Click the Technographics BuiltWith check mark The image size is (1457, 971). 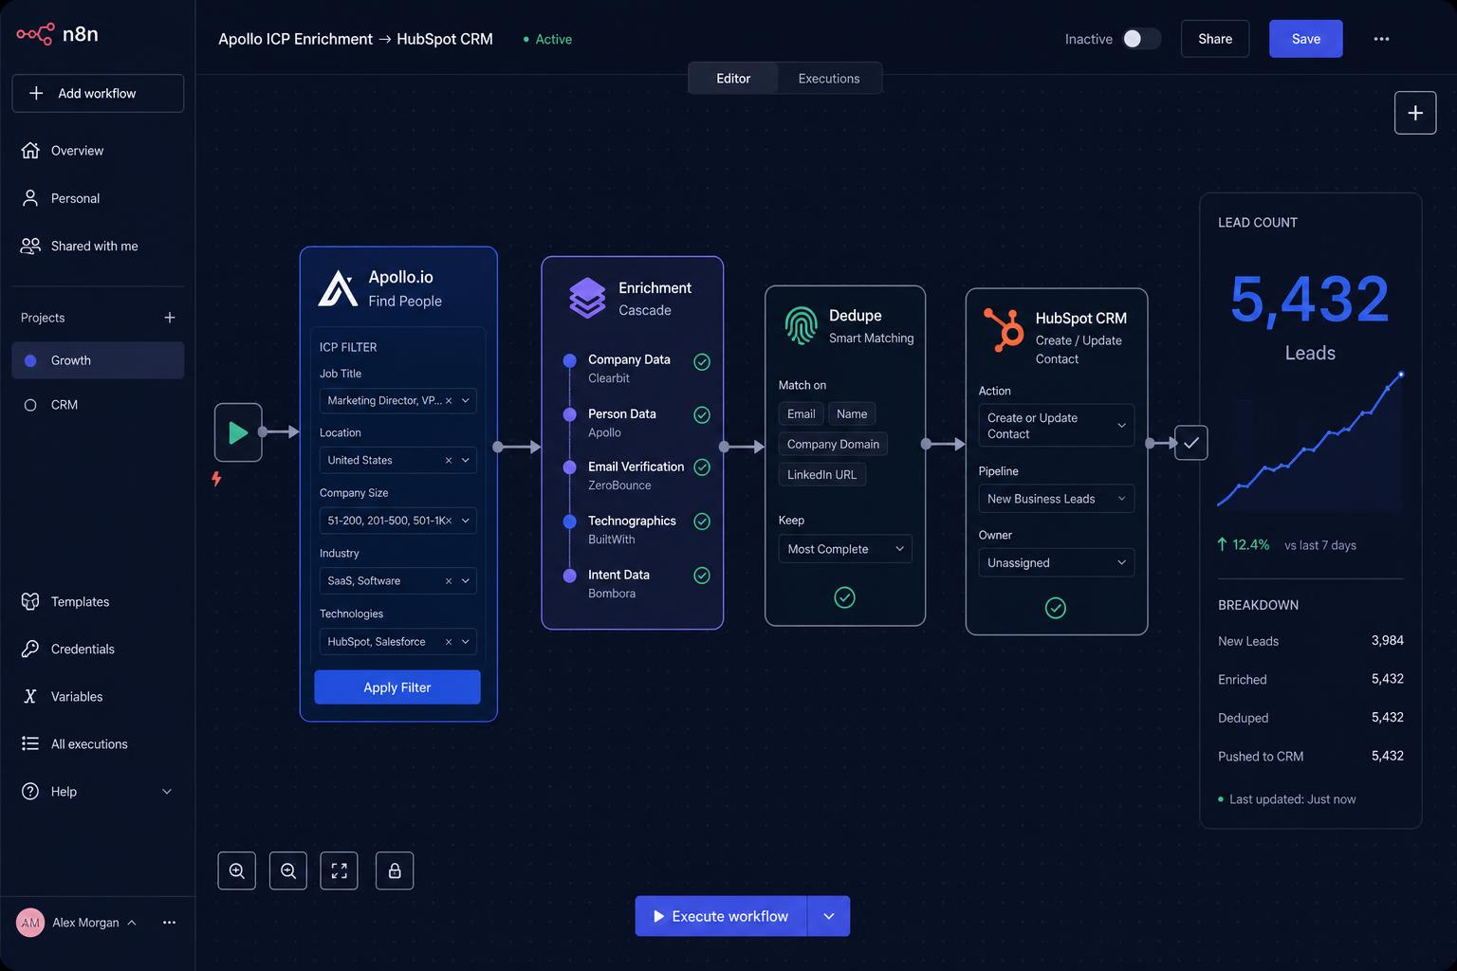click(x=702, y=522)
